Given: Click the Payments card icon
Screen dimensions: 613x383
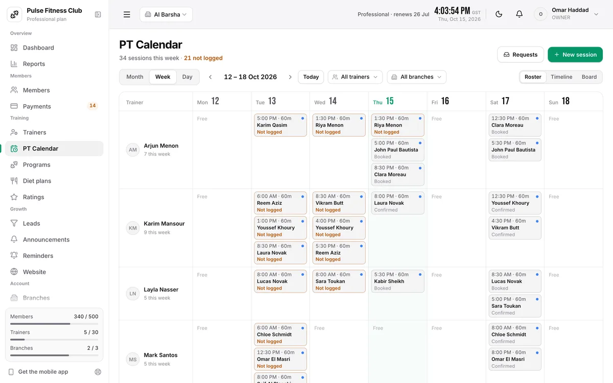Looking at the screenshot, I should [x=14, y=106].
